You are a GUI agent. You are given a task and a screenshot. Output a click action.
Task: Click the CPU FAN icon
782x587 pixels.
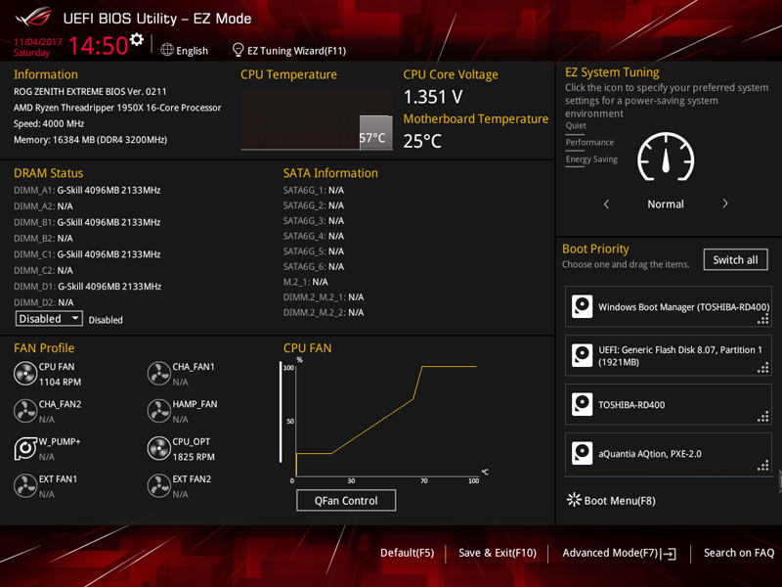tap(25, 374)
